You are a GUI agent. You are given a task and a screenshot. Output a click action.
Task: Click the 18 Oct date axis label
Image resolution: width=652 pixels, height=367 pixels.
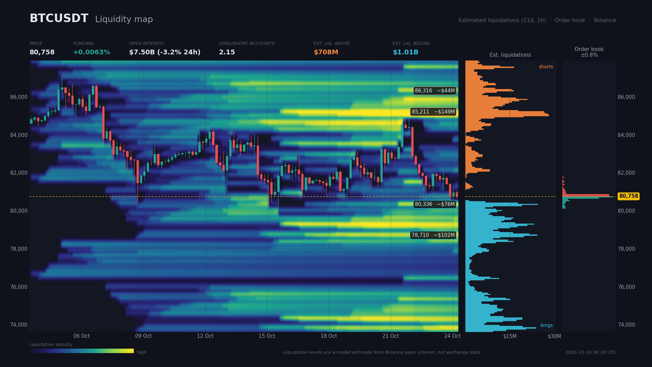tap(328, 336)
